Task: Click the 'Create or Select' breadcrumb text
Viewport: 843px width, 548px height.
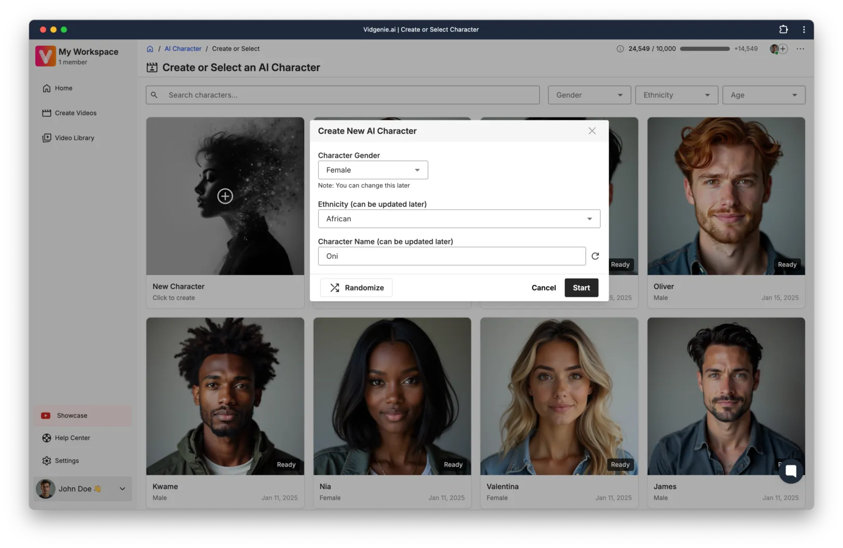Action: (x=236, y=49)
